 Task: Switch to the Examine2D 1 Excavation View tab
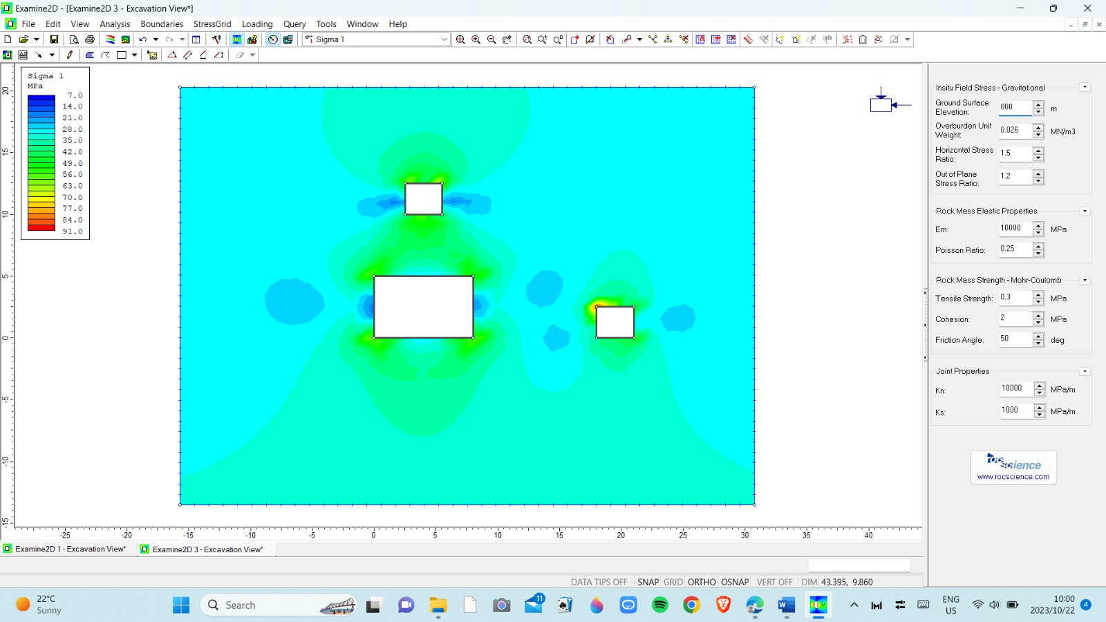pos(69,549)
